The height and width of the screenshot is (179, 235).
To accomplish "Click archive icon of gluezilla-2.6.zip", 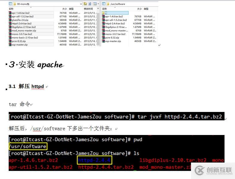I will point(10,20).
